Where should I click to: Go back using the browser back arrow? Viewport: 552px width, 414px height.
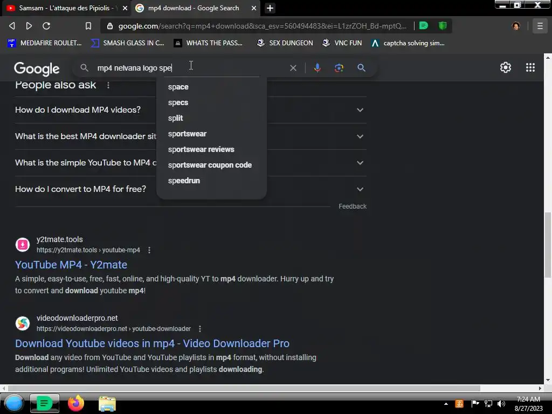click(12, 26)
